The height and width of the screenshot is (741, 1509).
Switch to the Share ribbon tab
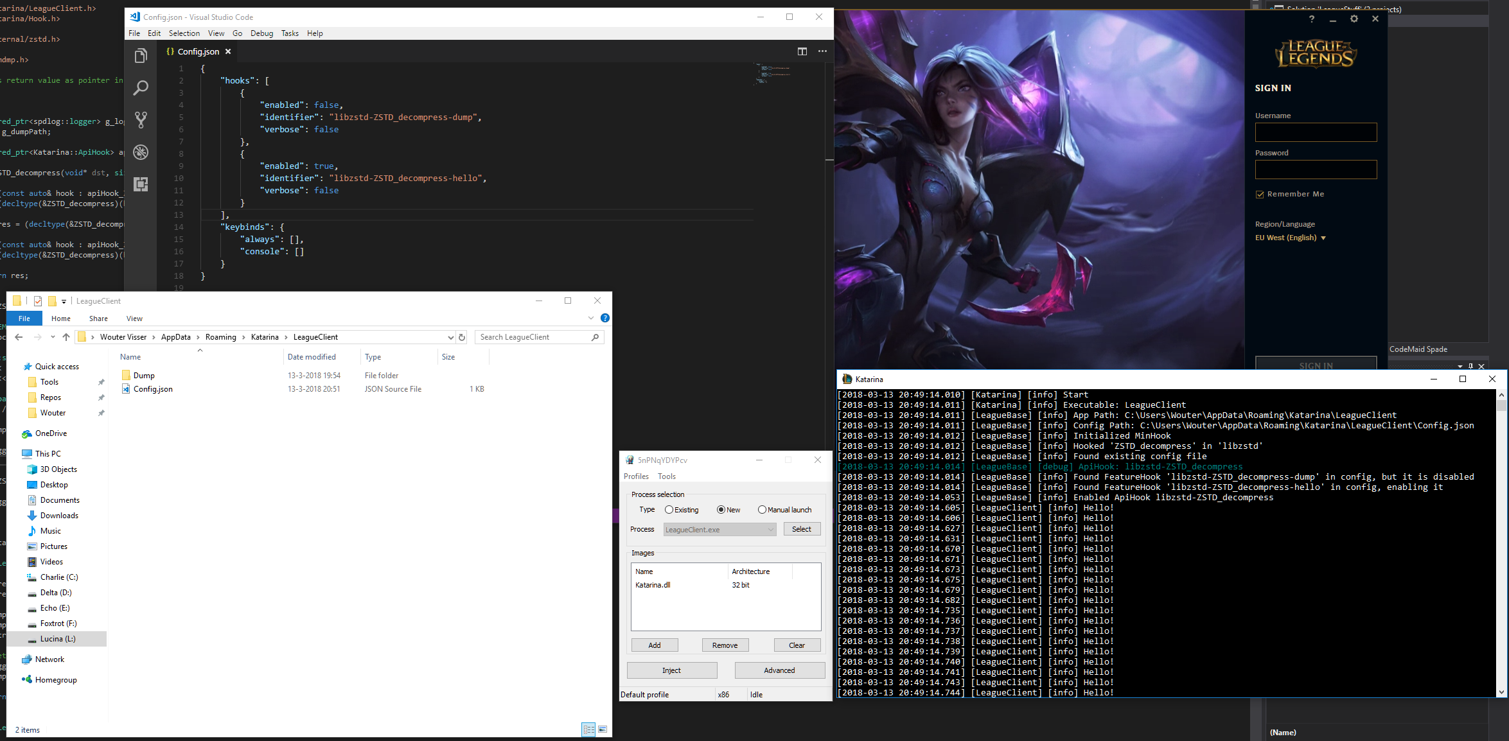click(98, 318)
